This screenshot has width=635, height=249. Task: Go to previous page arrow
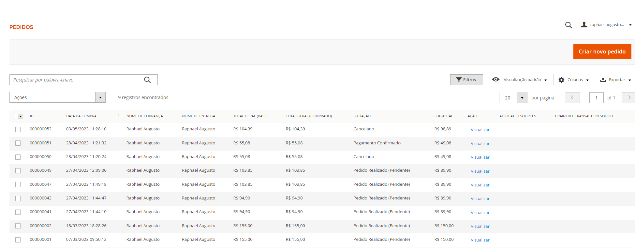click(x=572, y=98)
